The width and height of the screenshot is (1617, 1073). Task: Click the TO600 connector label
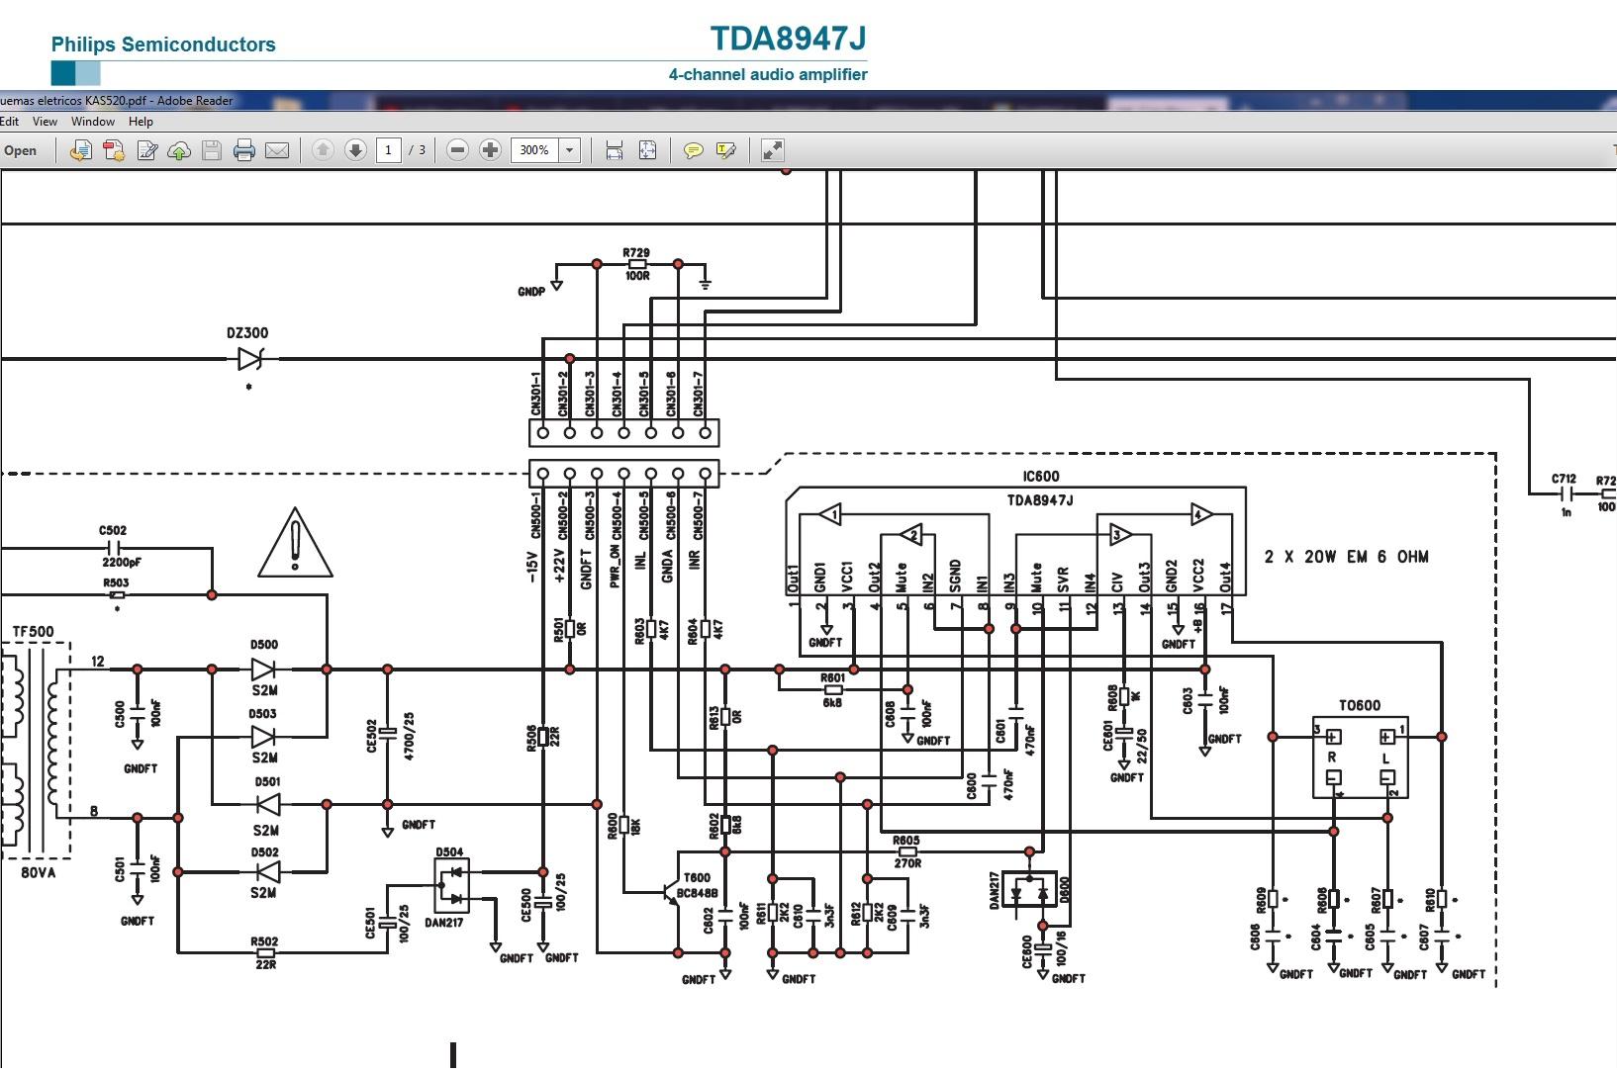(1360, 706)
